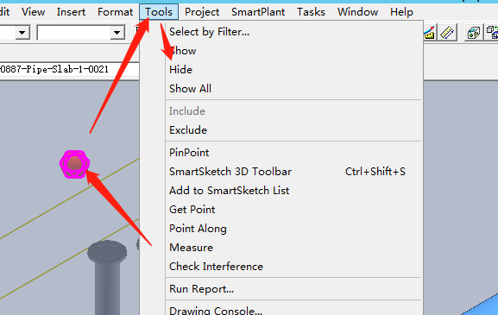This screenshot has width=498, height=315.
Task: Click the empty toolbar combo box field
Action: click(73, 33)
